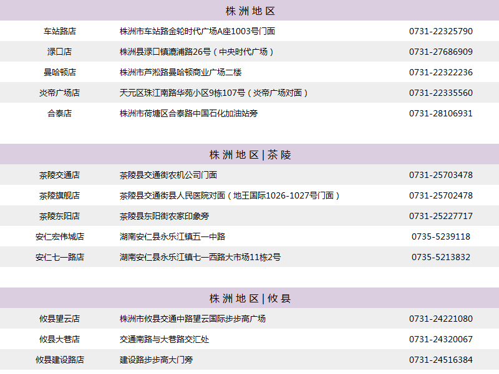
Task: Select the 攸县望云店 store name
Action: pos(60,319)
